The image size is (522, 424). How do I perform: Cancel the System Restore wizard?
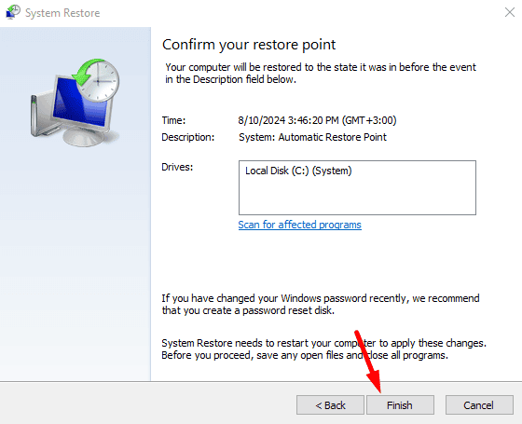point(479,405)
